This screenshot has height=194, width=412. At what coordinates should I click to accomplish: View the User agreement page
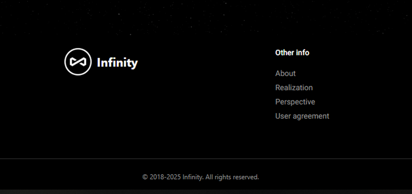coord(302,116)
